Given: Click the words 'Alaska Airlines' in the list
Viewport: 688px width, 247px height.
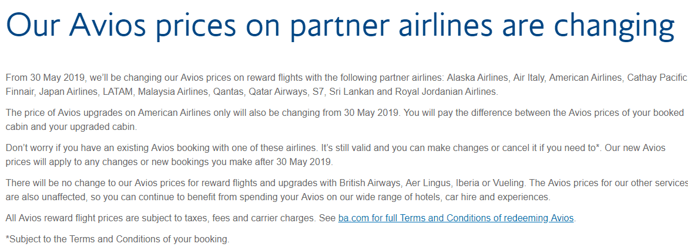Looking at the screenshot, I should (x=477, y=78).
